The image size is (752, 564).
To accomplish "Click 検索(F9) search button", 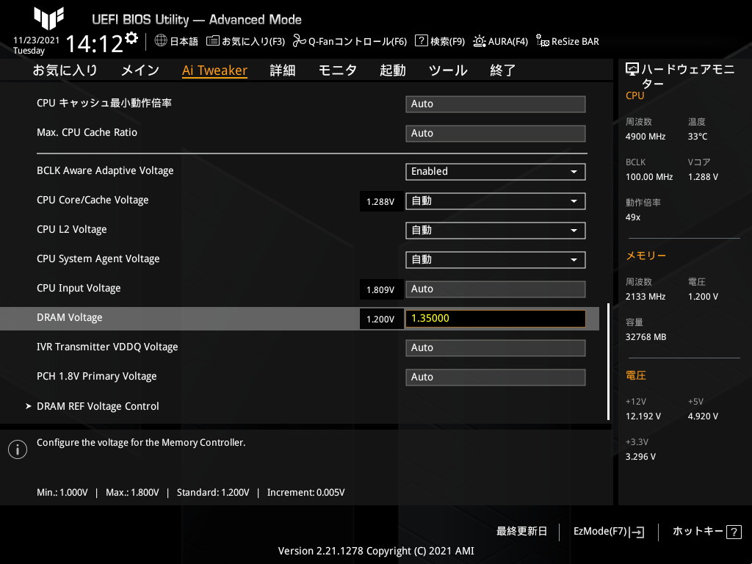I will click(x=447, y=41).
